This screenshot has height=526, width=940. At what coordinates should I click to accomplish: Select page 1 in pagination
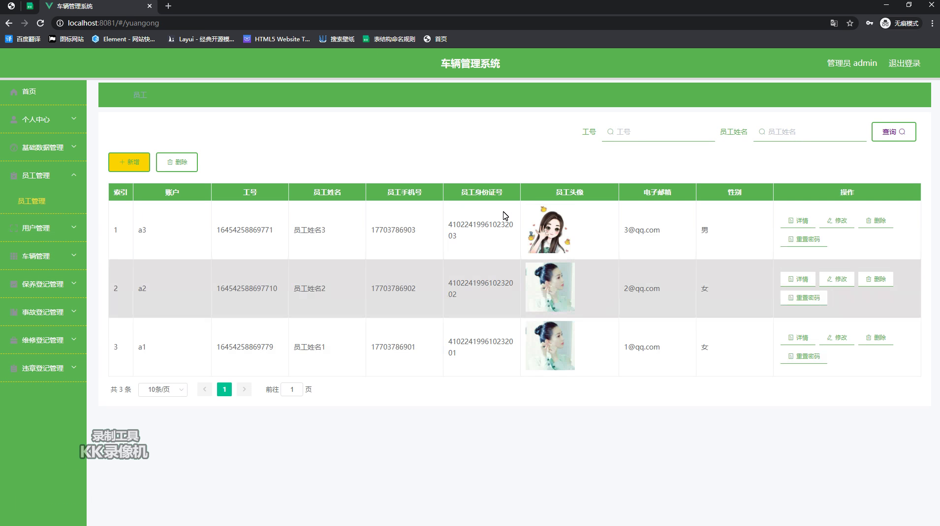click(224, 389)
